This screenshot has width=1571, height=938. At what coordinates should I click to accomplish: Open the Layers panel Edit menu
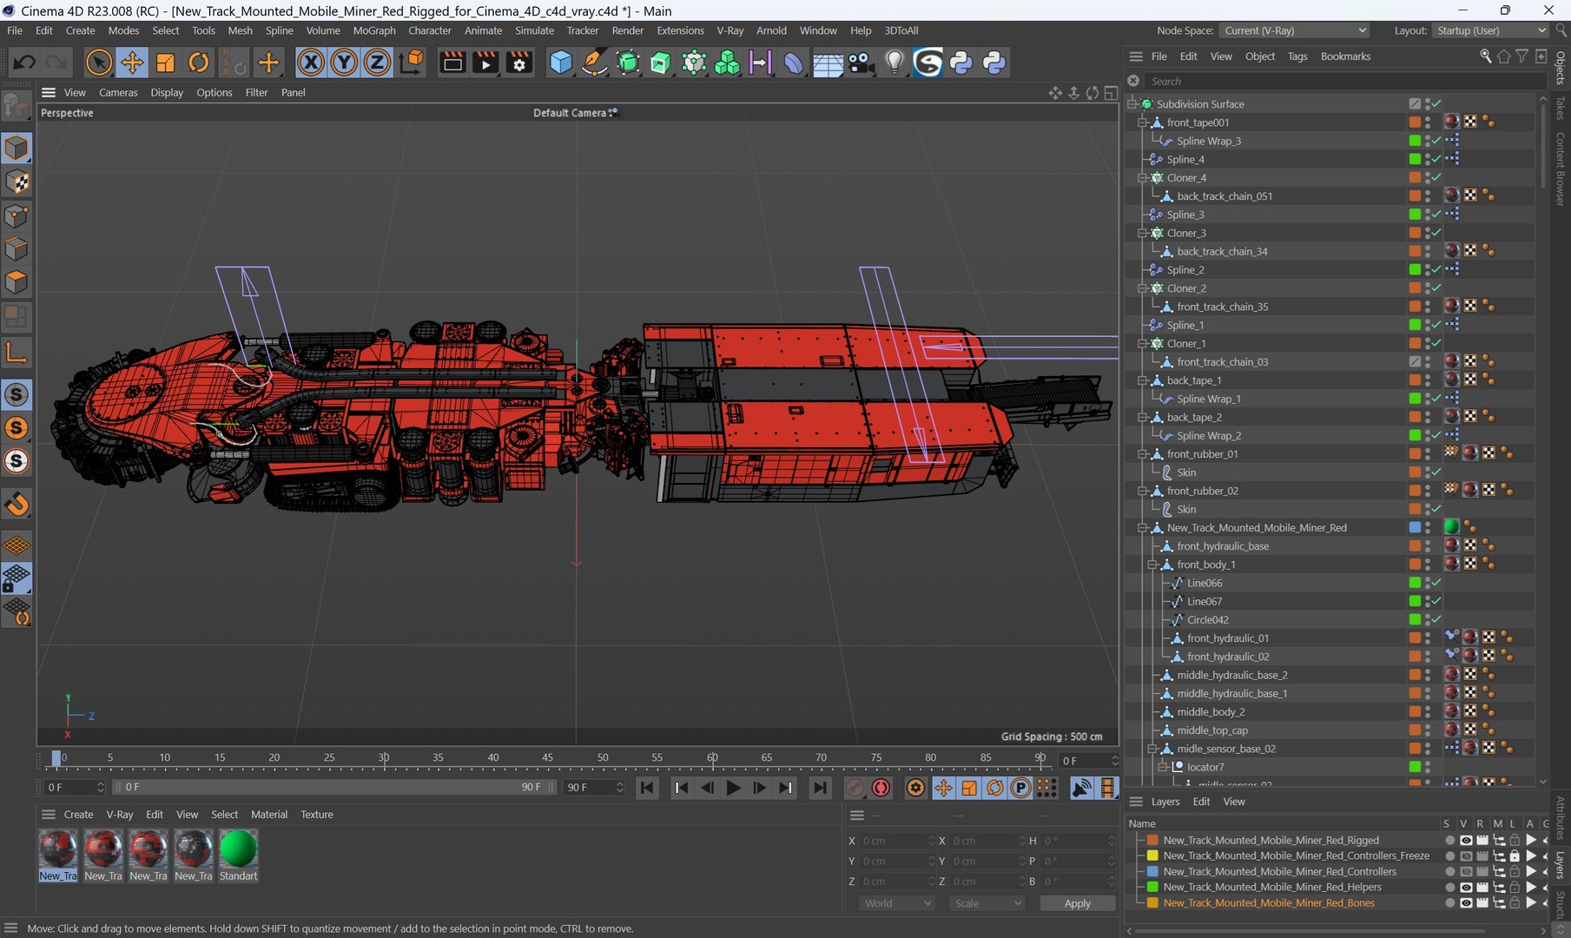[x=1201, y=802]
